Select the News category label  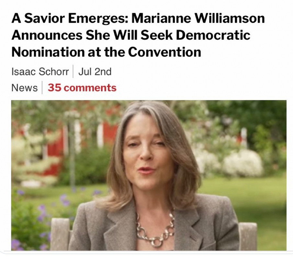[x=25, y=88]
